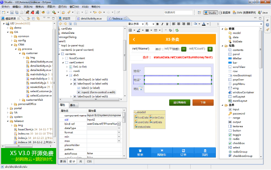Open the dataType property dropdown
Screen dimensions: 271x170
(119, 128)
